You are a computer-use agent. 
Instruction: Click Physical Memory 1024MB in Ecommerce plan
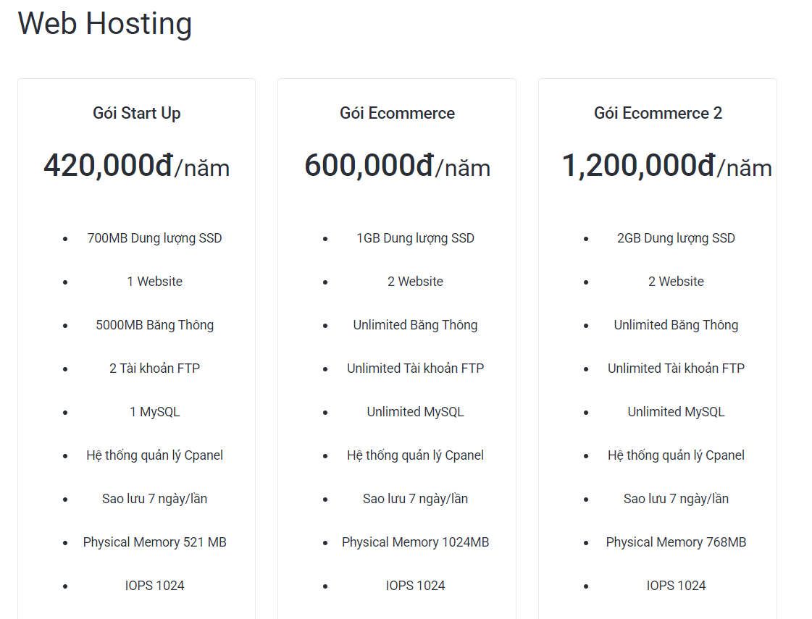click(x=415, y=542)
